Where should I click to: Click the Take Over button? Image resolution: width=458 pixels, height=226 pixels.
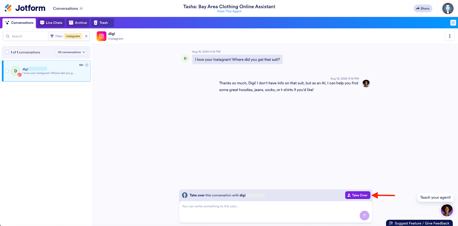click(358, 195)
